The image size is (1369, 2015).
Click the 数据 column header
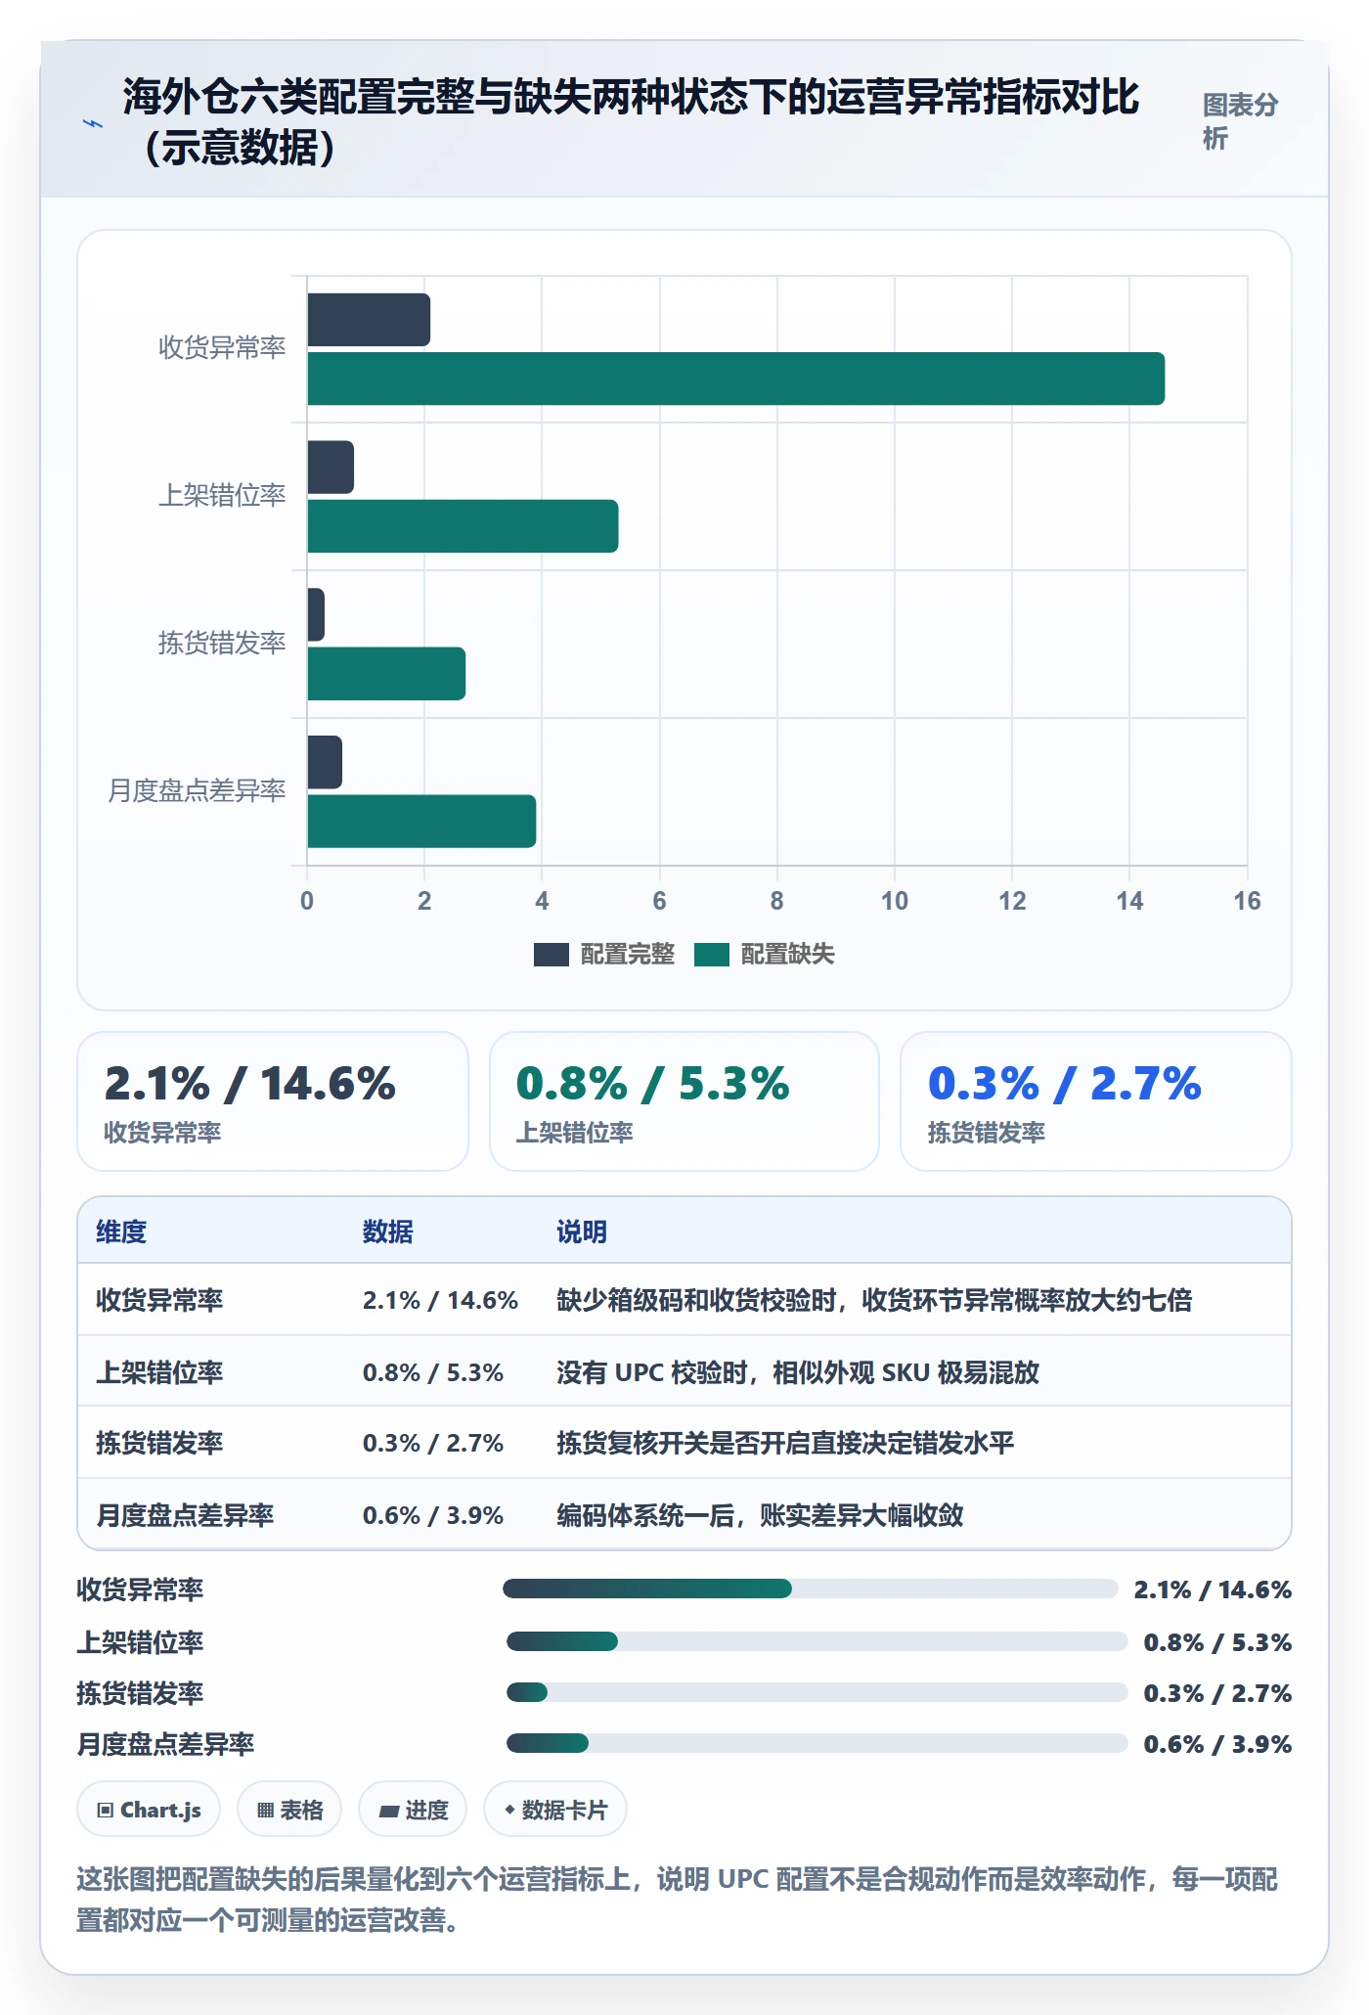(x=388, y=1231)
